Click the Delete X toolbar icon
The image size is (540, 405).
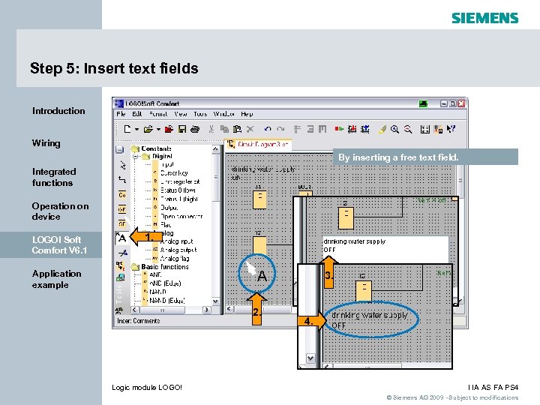point(250,129)
